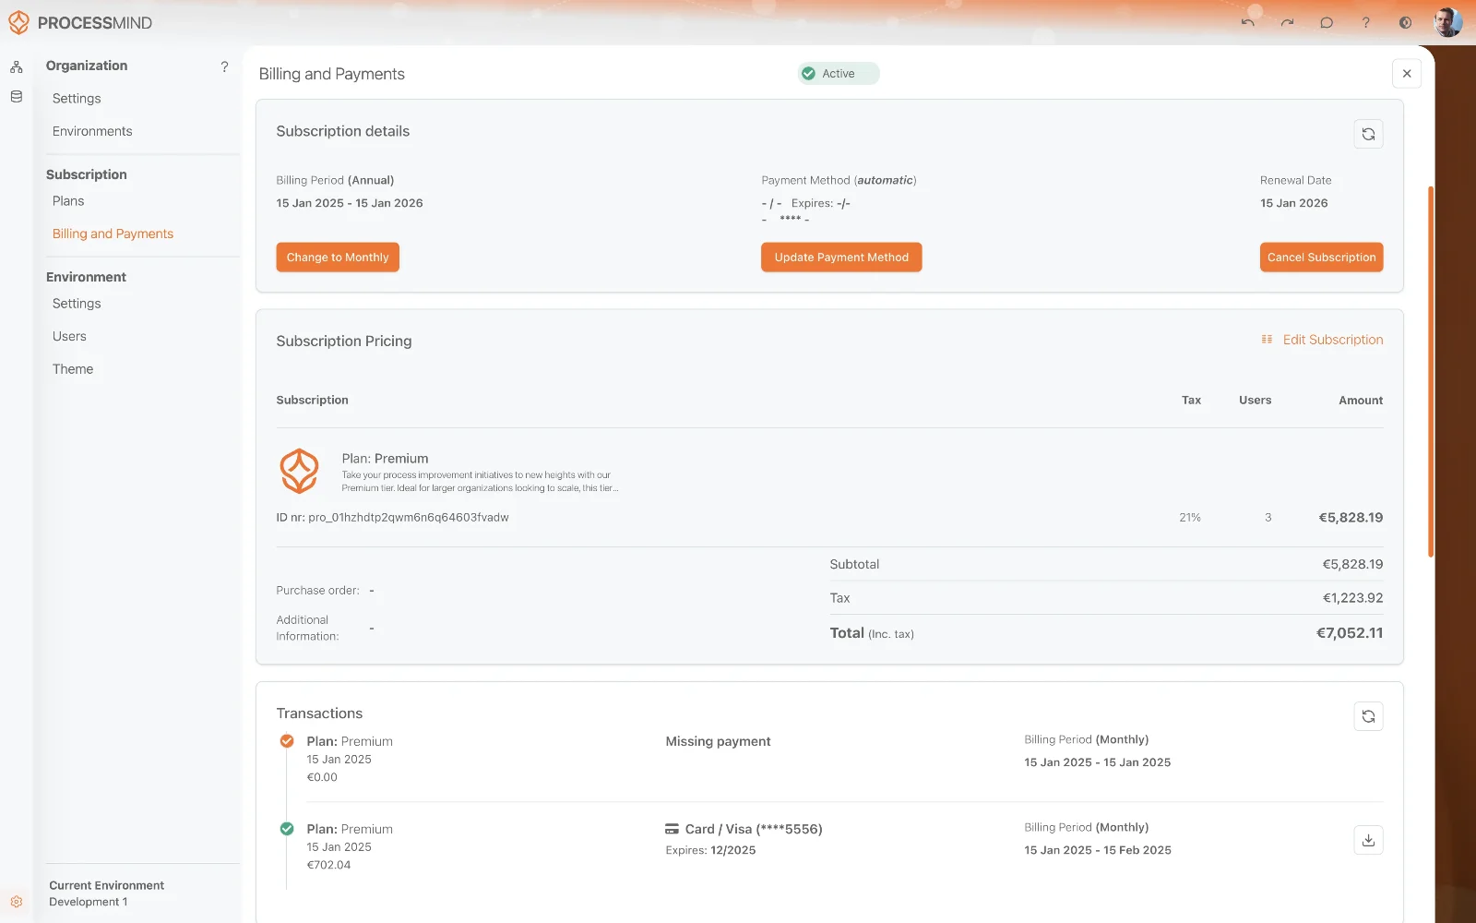Click Update Payment Method button
The width and height of the screenshot is (1476, 923).
(841, 258)
